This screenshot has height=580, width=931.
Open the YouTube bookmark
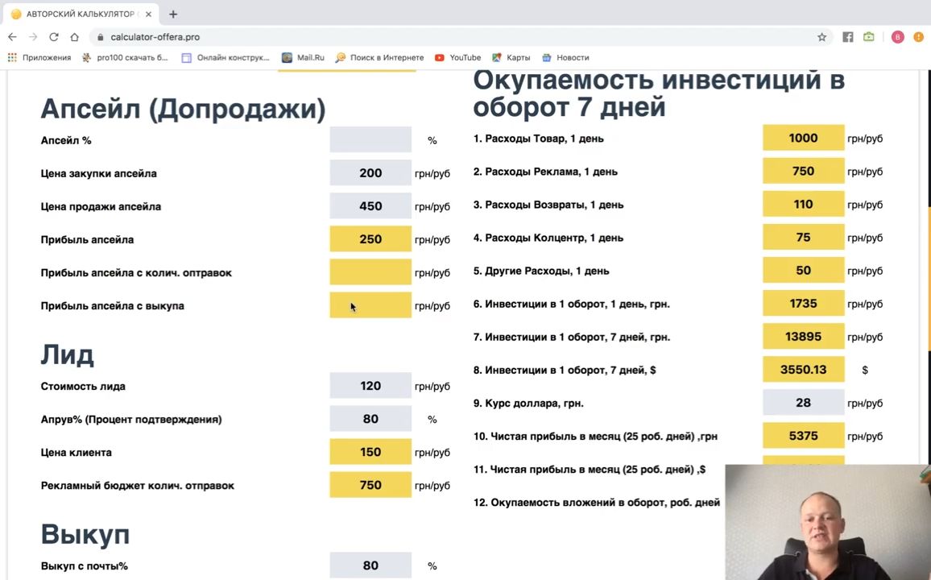[457, 58]
